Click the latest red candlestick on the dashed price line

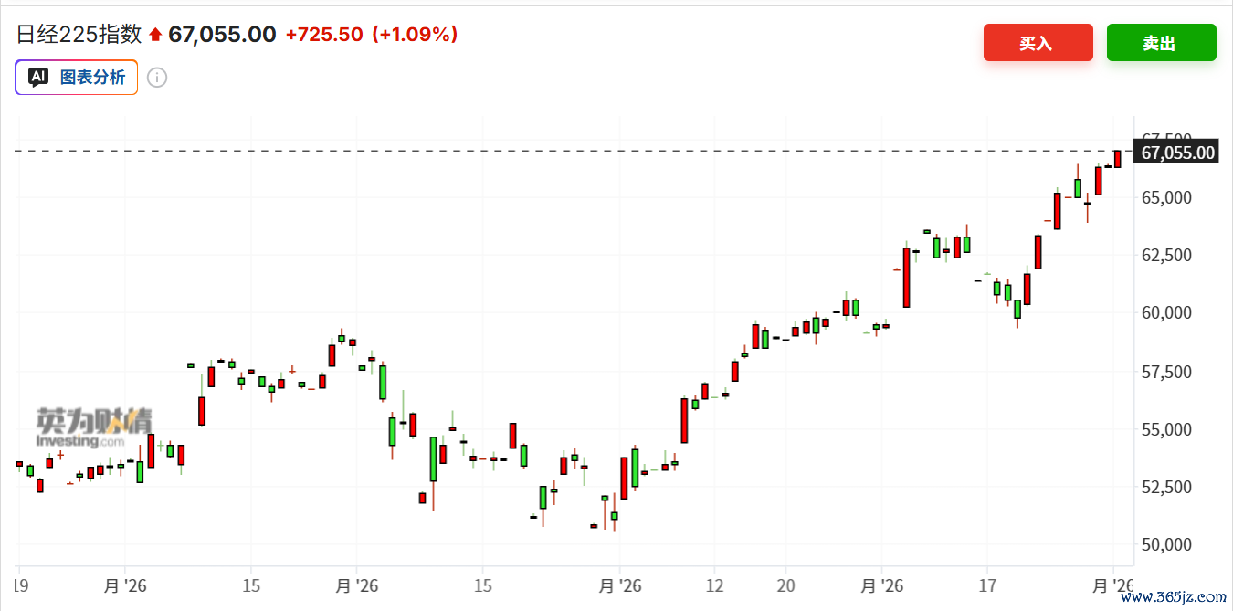(1117, 158)
